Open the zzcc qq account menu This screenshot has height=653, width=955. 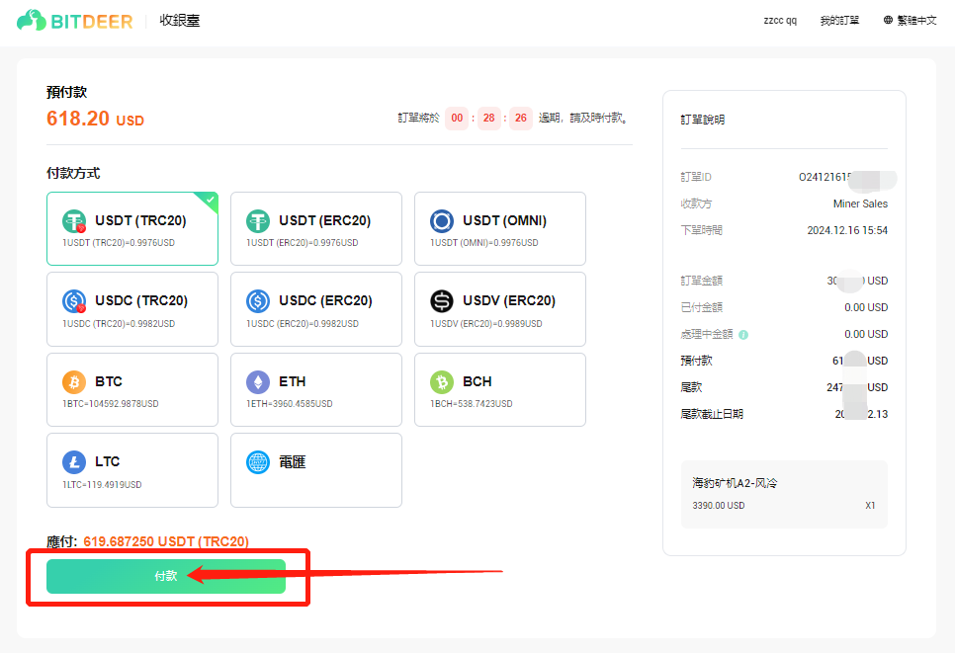tap(780, 20)
